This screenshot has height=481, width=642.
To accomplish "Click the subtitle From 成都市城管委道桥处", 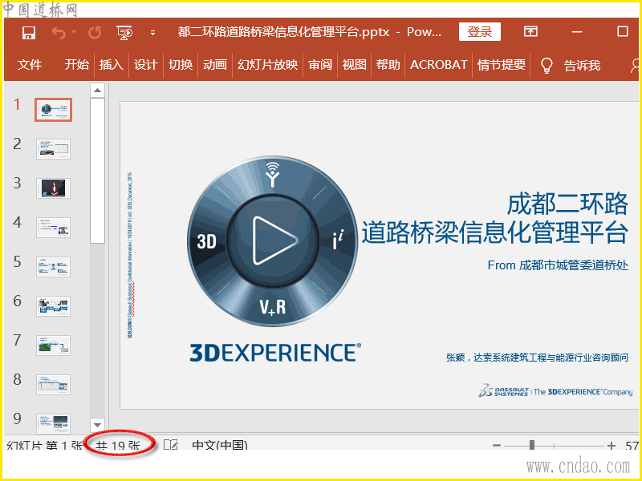I will pyautogui.click(x=558, y=265).
